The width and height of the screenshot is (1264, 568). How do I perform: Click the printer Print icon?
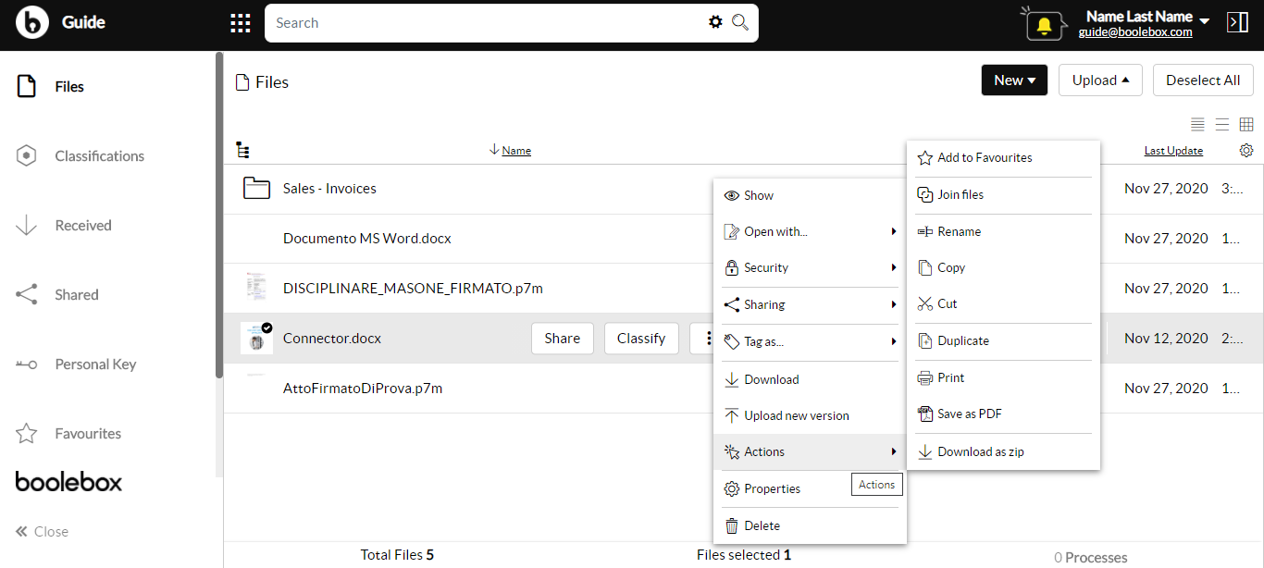point(924,377)
